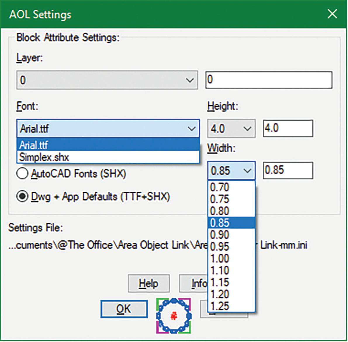Pick width value 0.70
This screenshot has width=348, height=342.
220,187
